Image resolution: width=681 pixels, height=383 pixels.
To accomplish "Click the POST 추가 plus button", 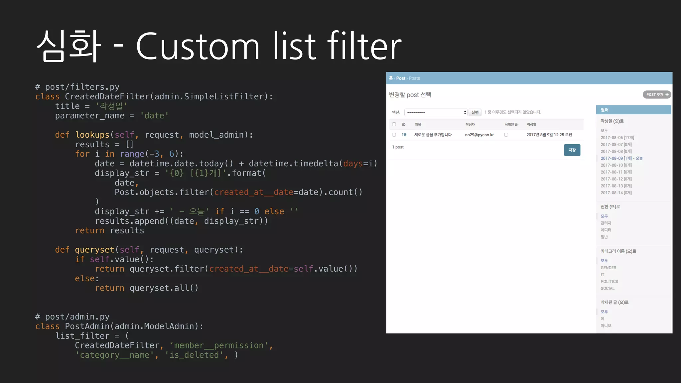I will pos(657,95).
